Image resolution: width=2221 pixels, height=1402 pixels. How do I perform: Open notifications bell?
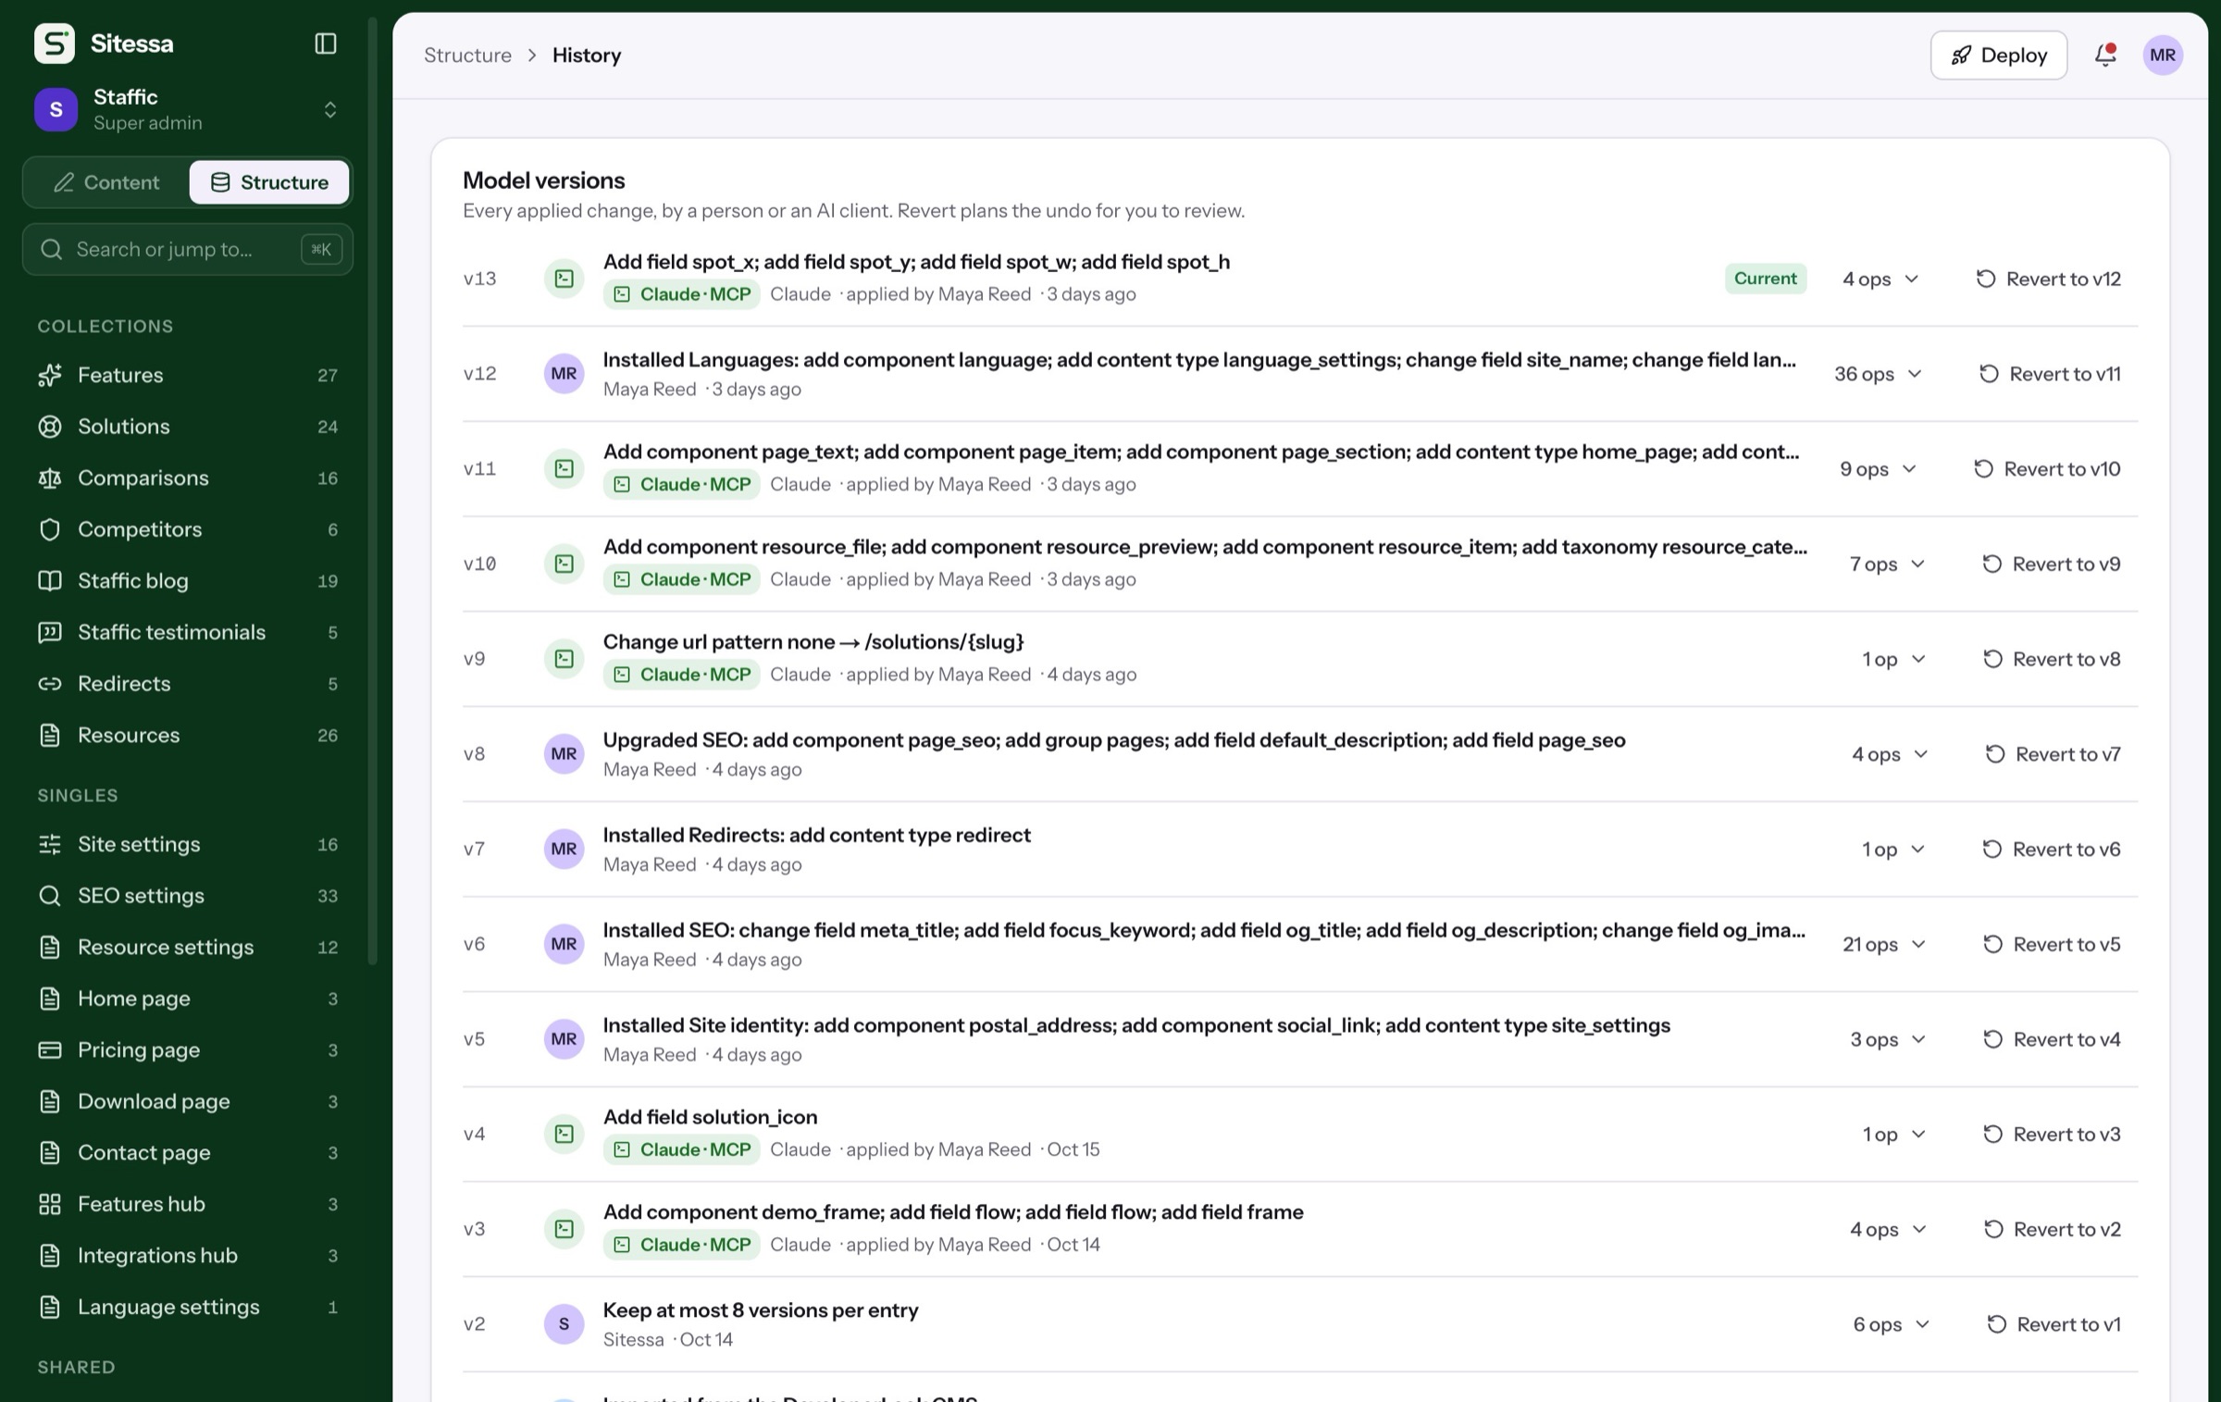(x=2105, y=55)
